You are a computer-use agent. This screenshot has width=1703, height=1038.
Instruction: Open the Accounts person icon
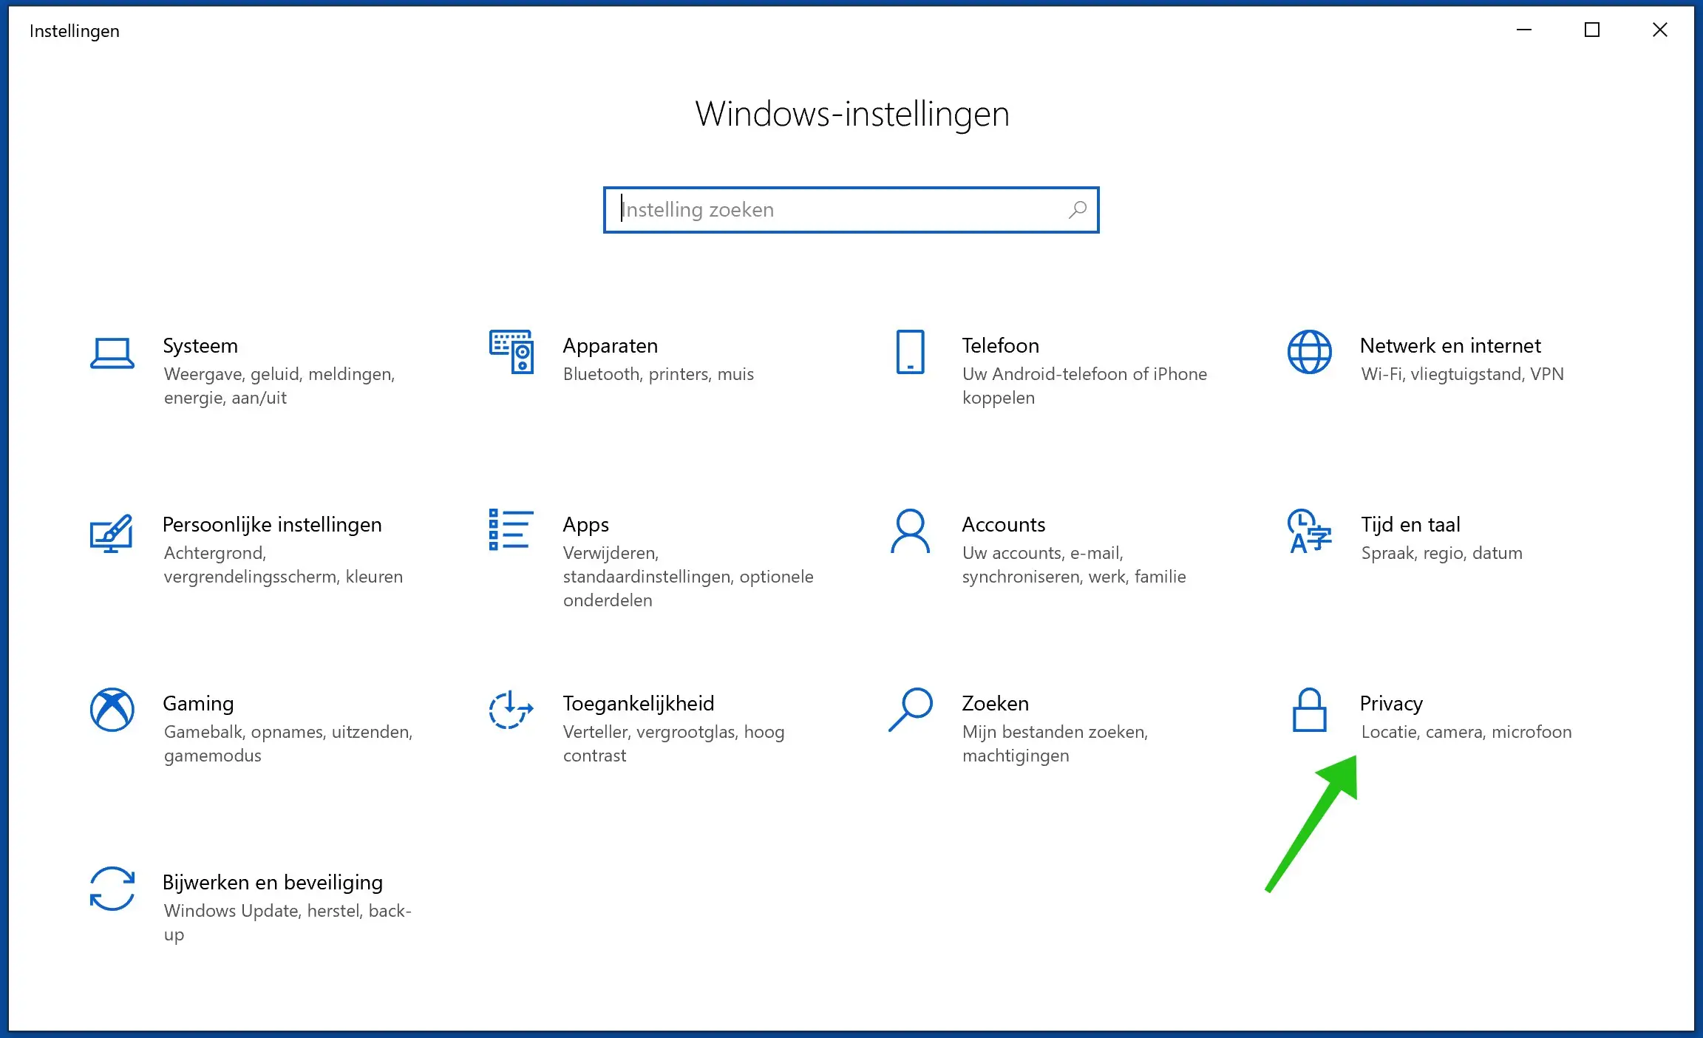point(910,531)
